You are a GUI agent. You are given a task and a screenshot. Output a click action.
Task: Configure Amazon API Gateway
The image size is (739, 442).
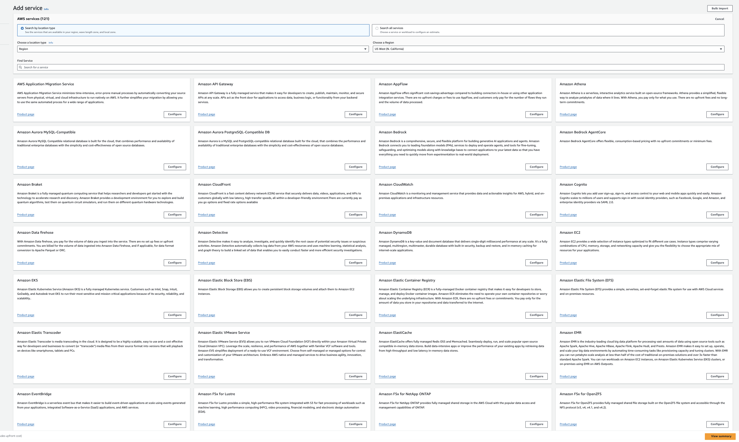pyautogui.click(x=355, y=114)
